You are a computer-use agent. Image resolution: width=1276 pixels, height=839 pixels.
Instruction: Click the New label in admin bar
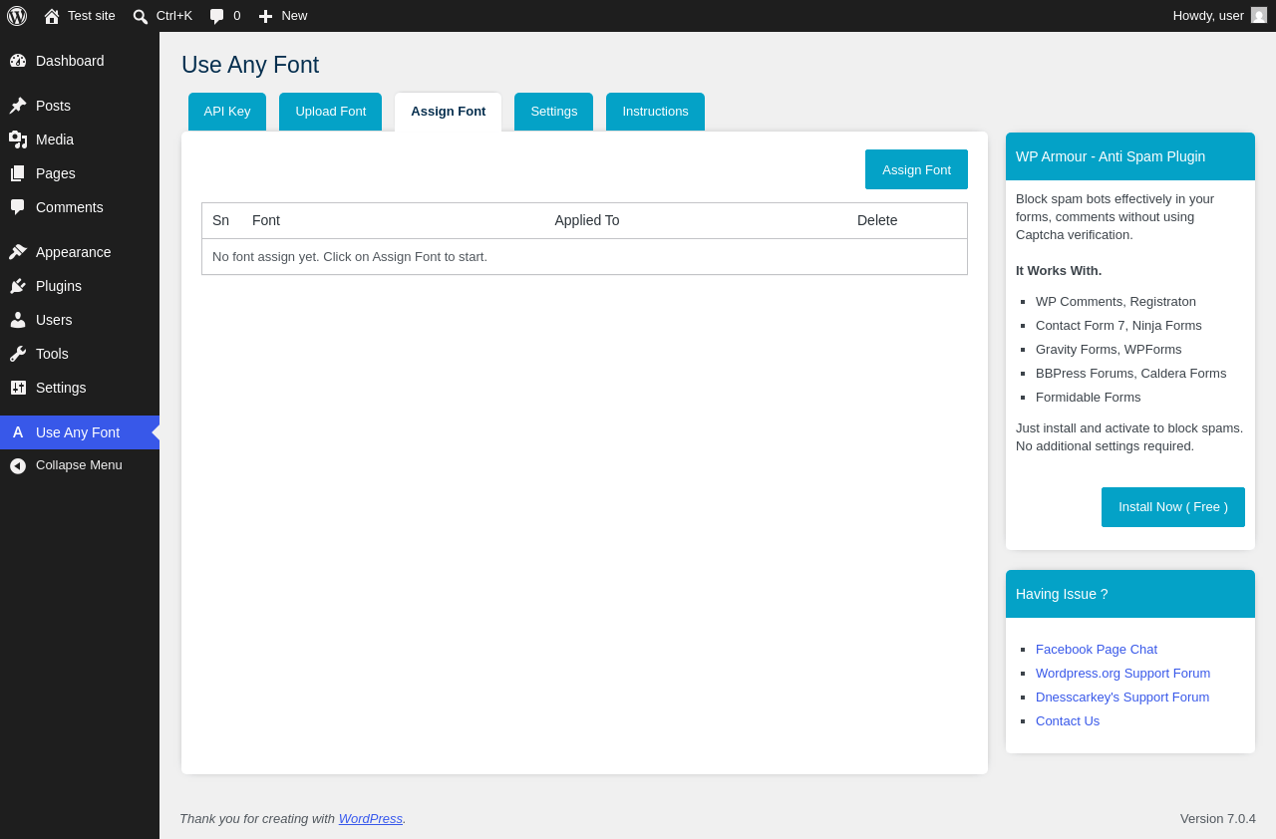[294, 16]
